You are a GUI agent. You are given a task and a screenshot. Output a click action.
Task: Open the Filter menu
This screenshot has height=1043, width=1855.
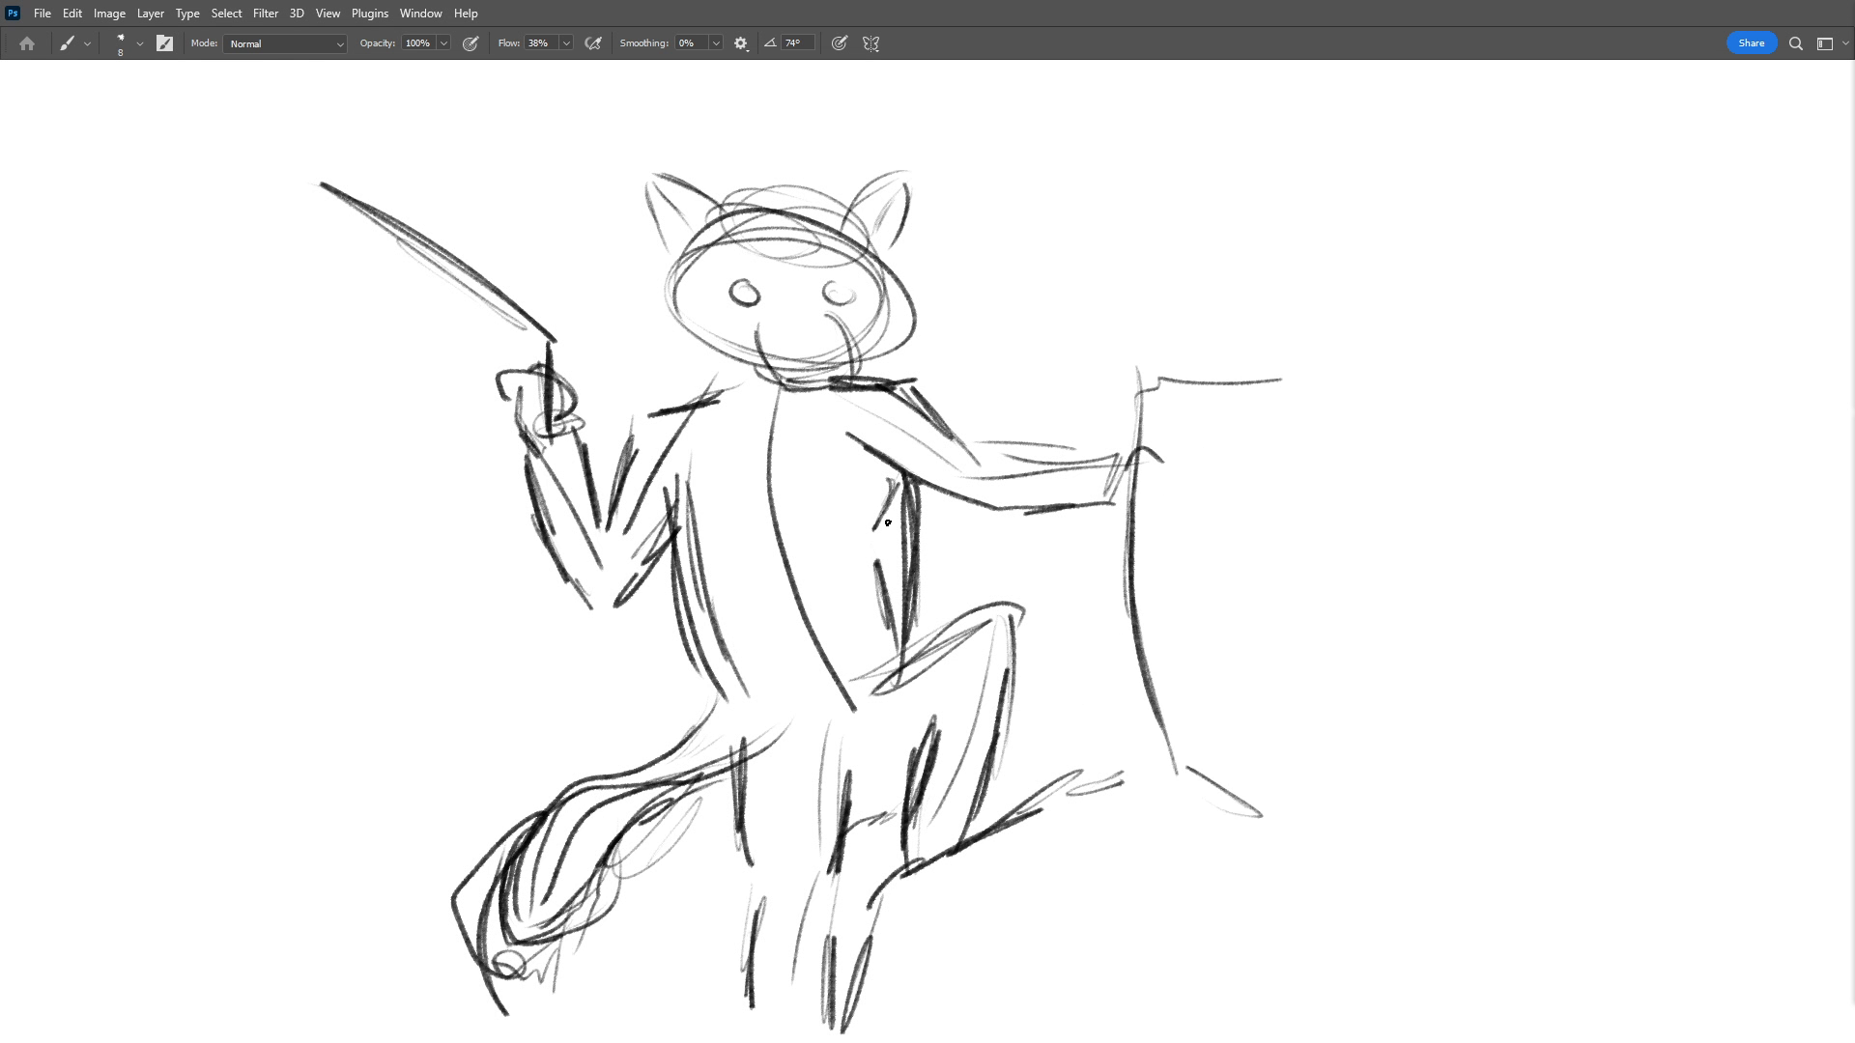click(x=266, y=14)
